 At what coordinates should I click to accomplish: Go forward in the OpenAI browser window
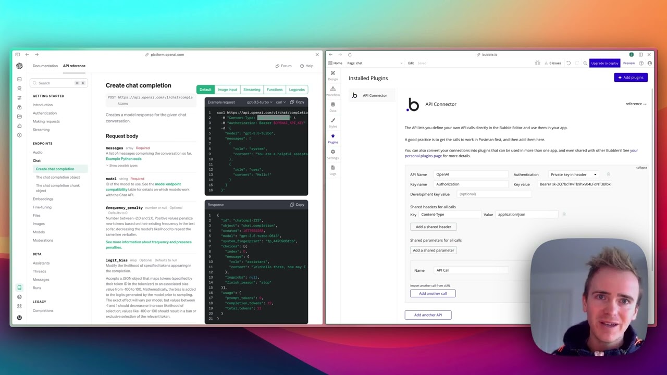36,54
